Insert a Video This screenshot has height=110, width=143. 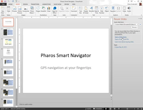coord(124,10)
